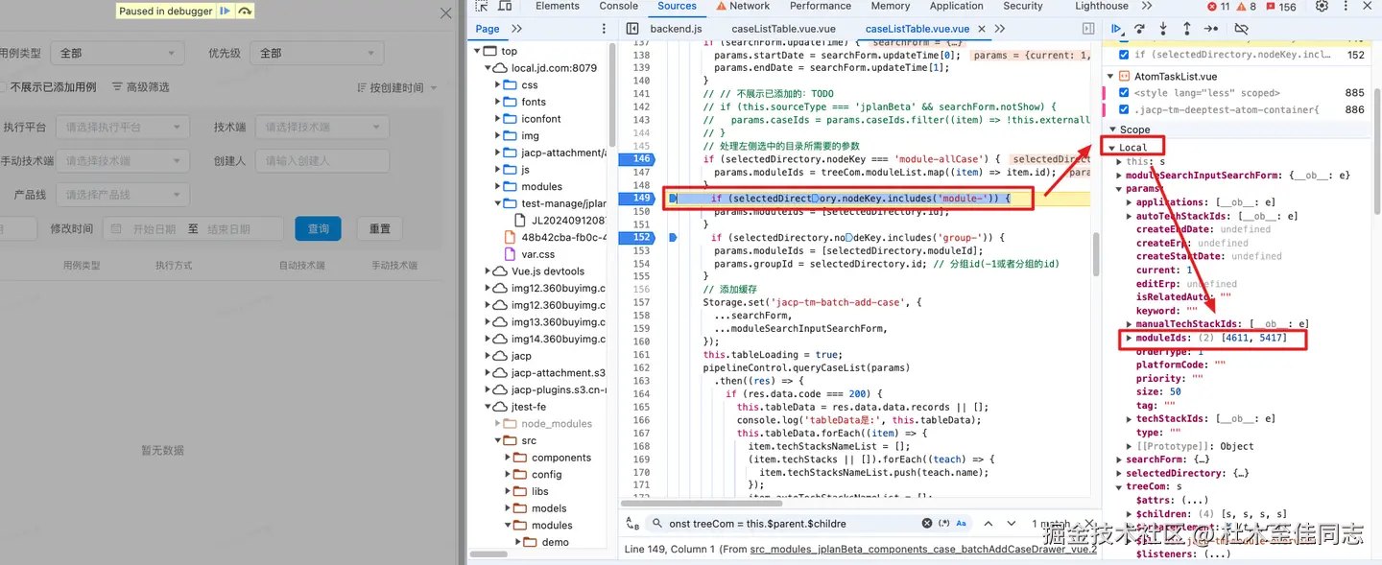Toggle the 不展示已添加用例 checkbox
This screenshot has height=565, width=1382.
pos(3,87)
